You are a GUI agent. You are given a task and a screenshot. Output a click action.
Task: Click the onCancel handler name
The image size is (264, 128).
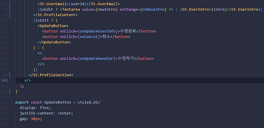coord(89,36)
